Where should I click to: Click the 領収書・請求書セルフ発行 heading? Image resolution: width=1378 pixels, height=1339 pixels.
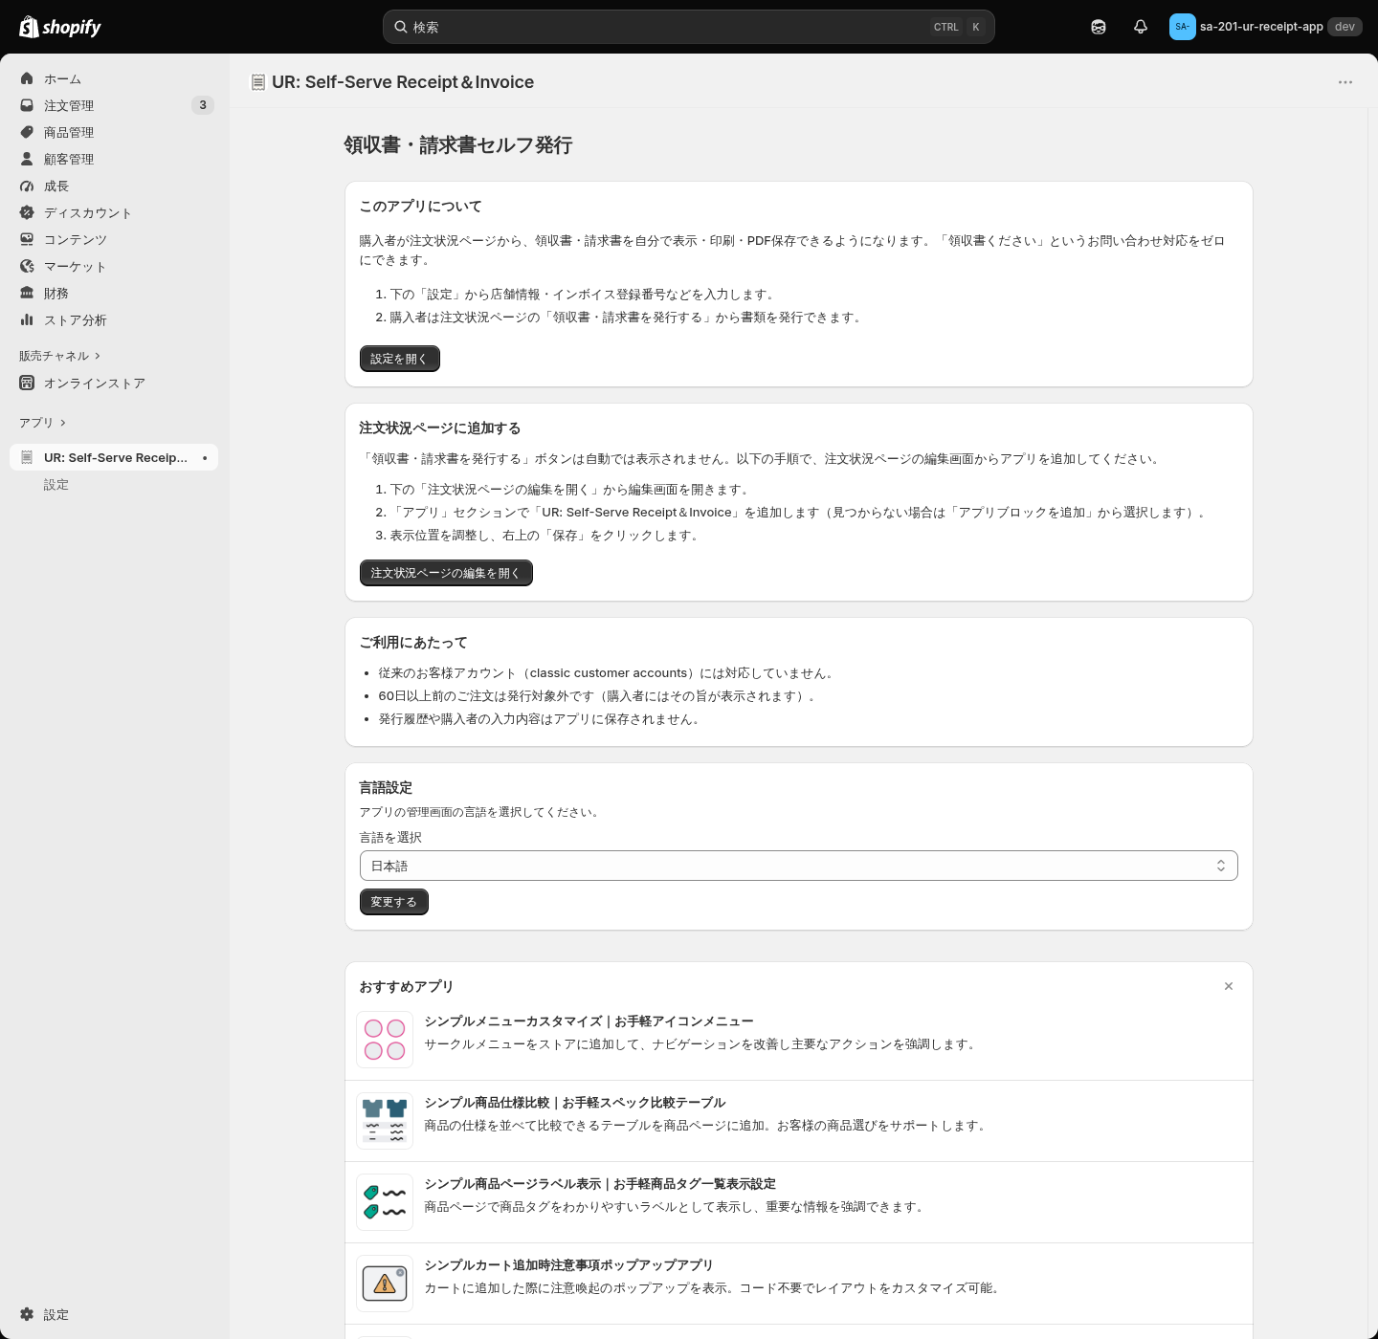click(458, 144)
